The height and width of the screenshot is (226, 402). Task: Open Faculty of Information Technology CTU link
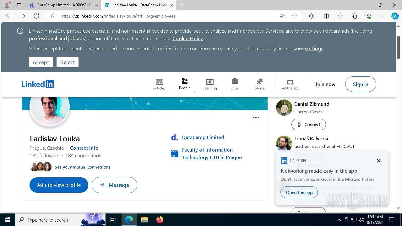tap(212, 153)
